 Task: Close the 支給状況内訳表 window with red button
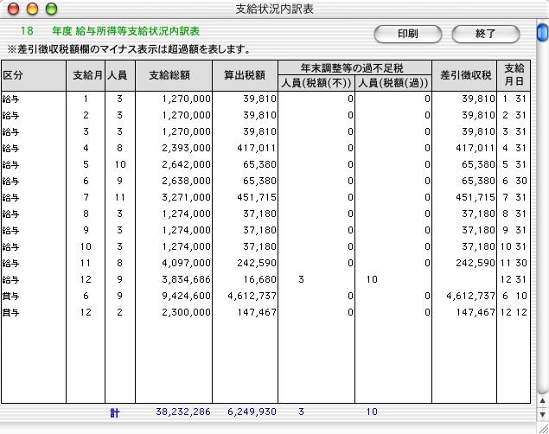(x=13, y=10)
